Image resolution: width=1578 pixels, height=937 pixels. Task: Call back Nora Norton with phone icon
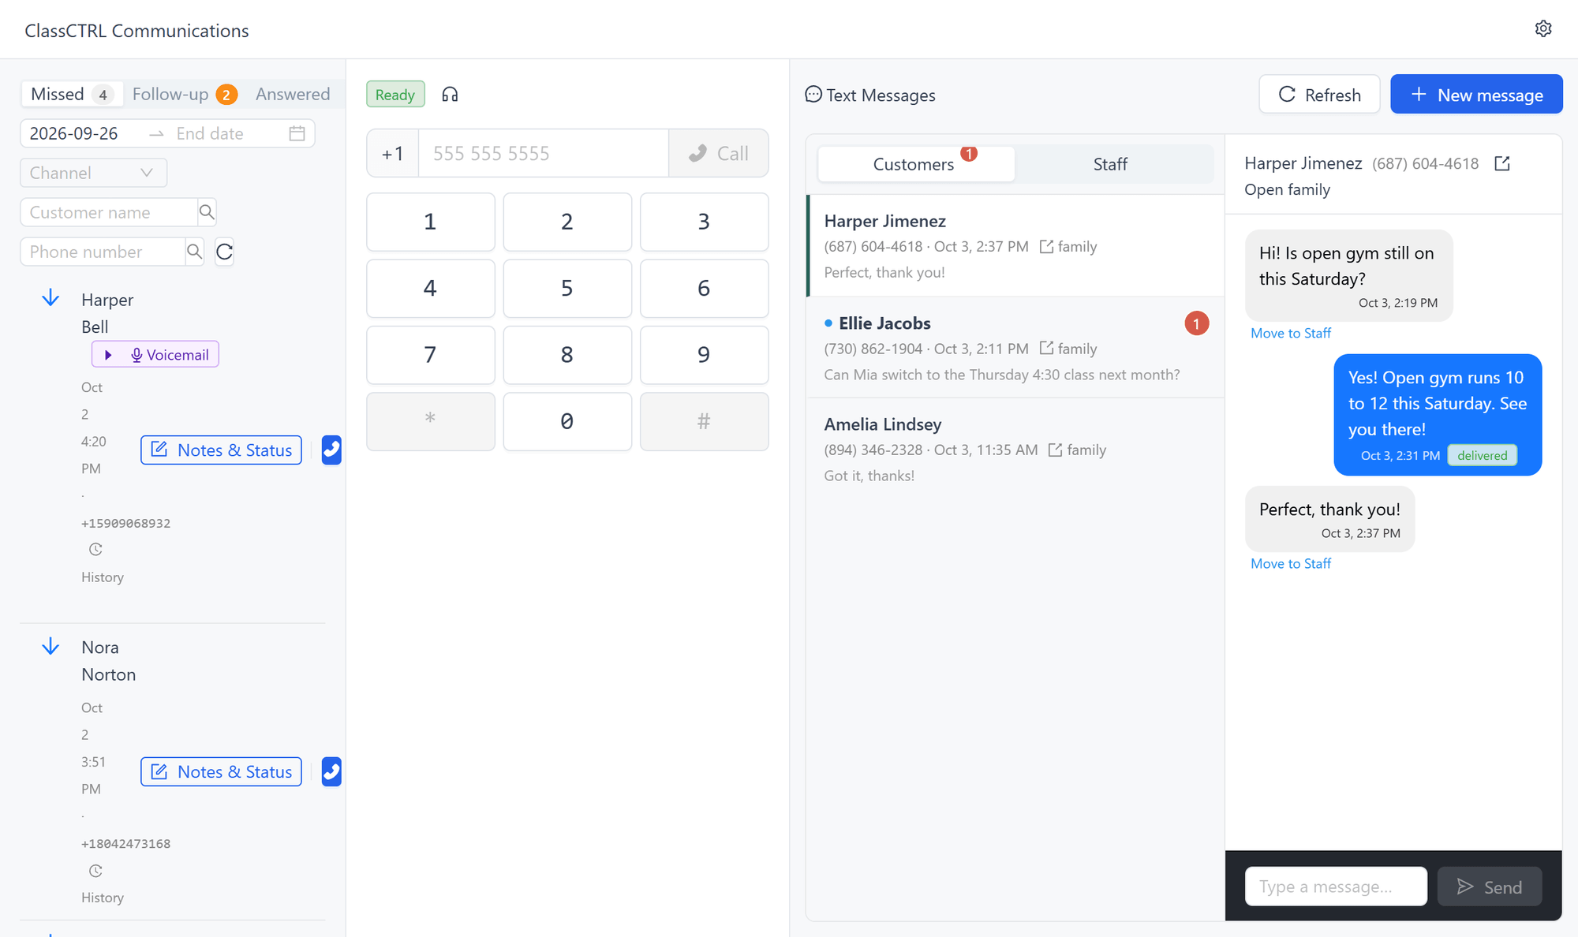point(331,772)
